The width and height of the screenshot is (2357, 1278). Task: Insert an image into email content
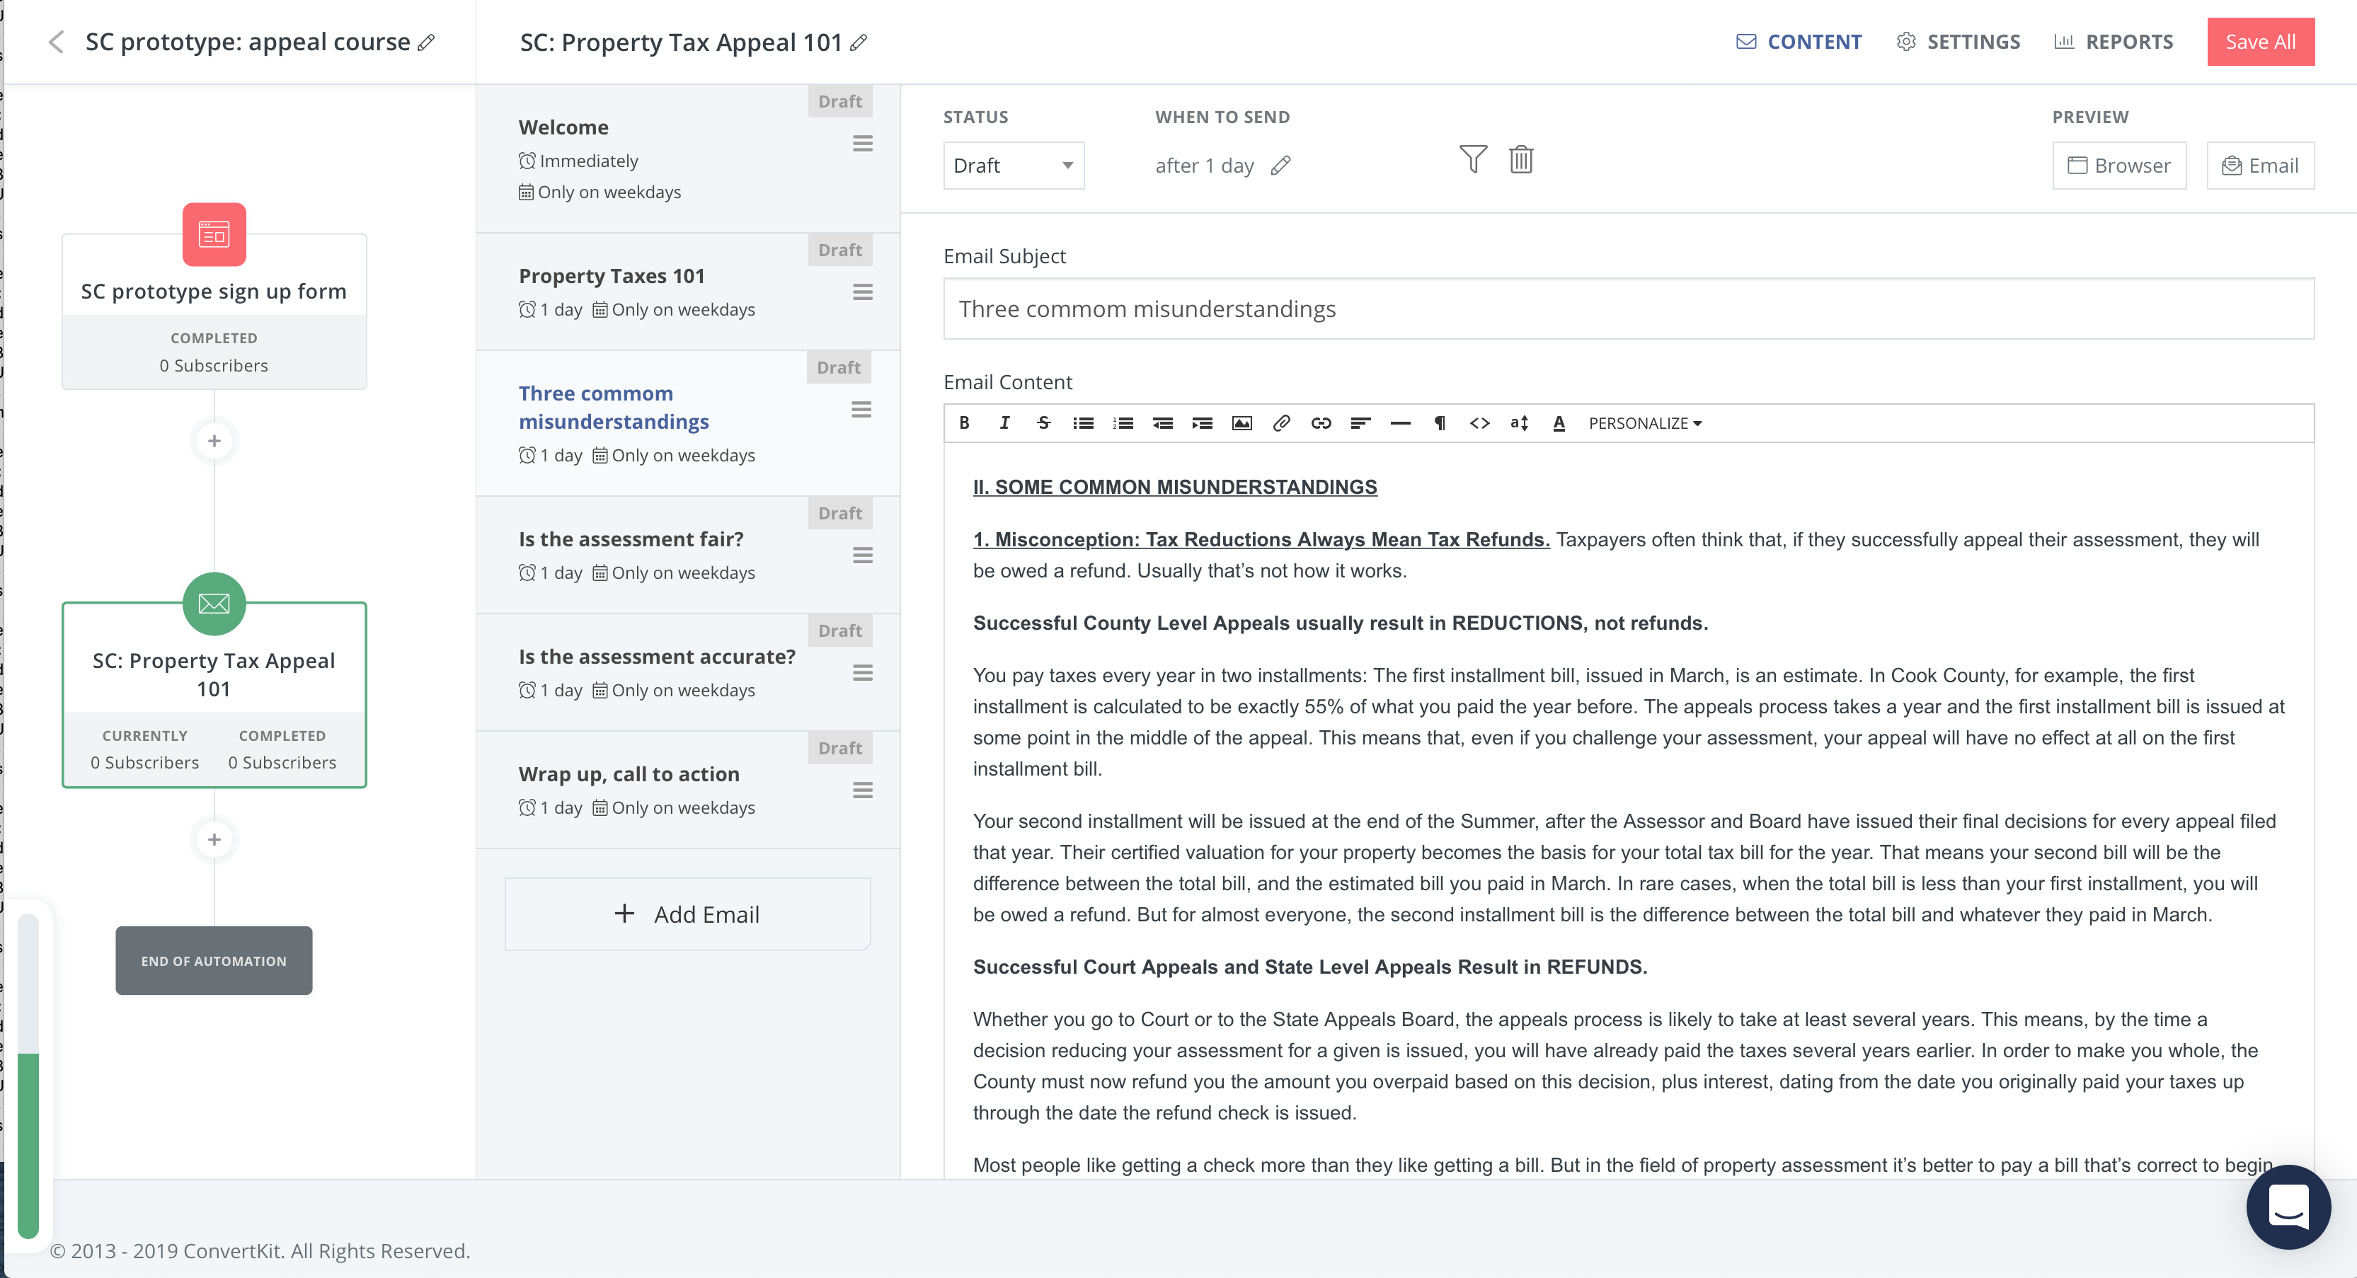coord(1241,422)
